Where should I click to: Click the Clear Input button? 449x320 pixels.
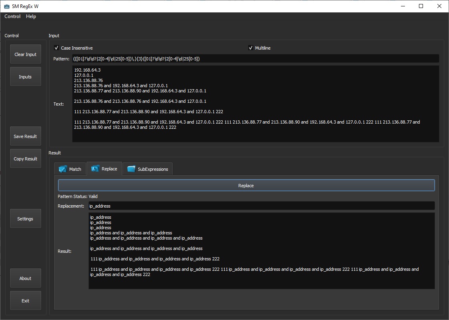(26, 54)
